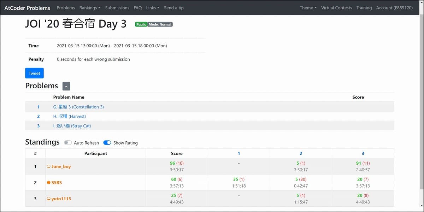Click problem number 2 in the Problems table
The image size is (424, 212).
(39, 116)
